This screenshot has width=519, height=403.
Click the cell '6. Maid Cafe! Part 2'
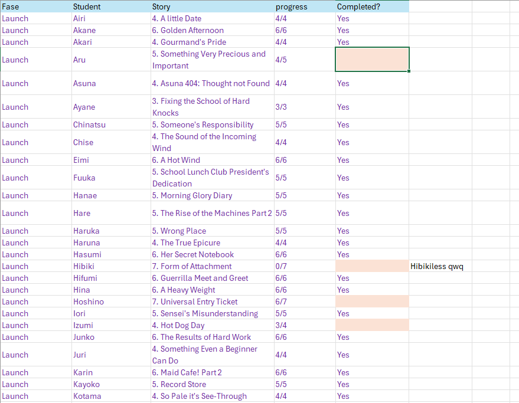[212, 372]
